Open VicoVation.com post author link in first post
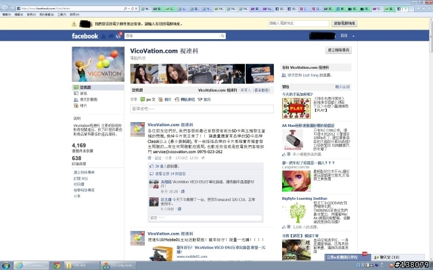The image size is (433, 270). click(x=170, y=125)
